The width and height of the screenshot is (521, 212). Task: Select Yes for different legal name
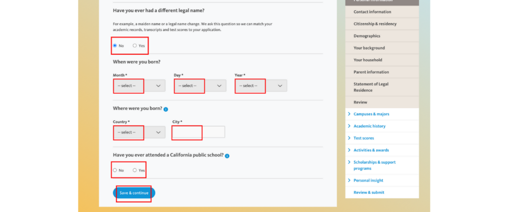click(x=134, y=46)
